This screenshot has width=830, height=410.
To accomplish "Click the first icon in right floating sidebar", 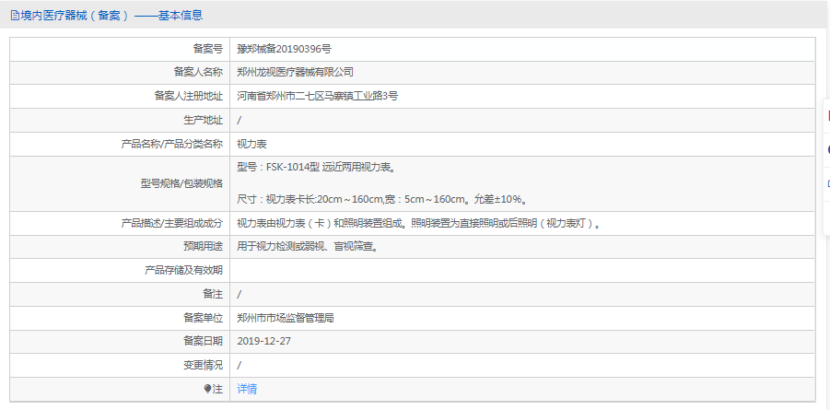I will point(826,117).
